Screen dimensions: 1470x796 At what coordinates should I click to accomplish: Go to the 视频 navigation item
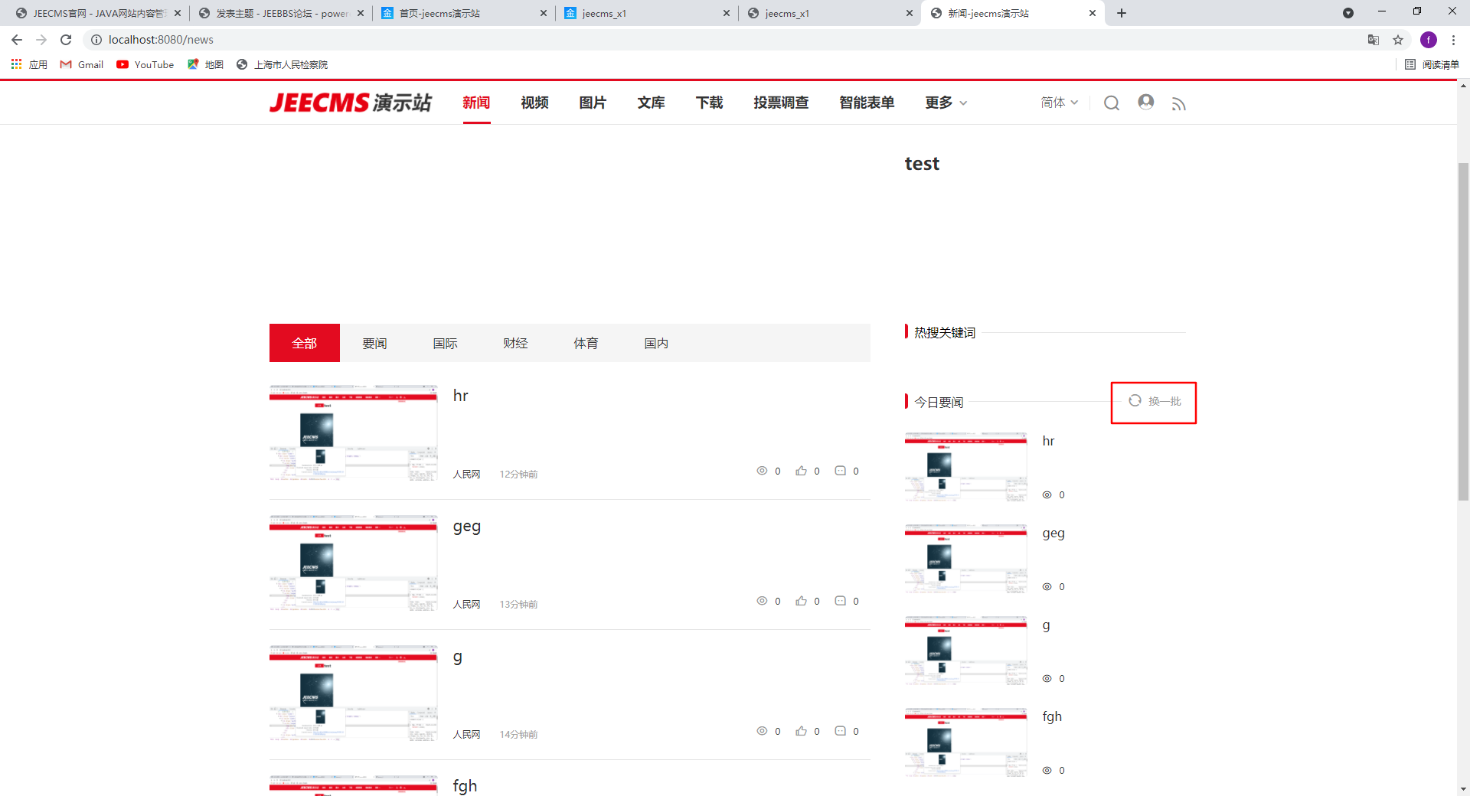coord(534,103)
